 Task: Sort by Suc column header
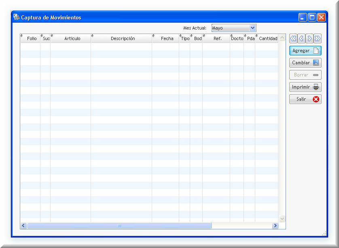tap(45, 38)
